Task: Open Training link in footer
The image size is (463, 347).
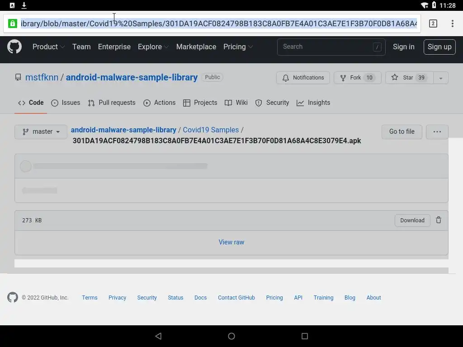Action: coord(323,298)
